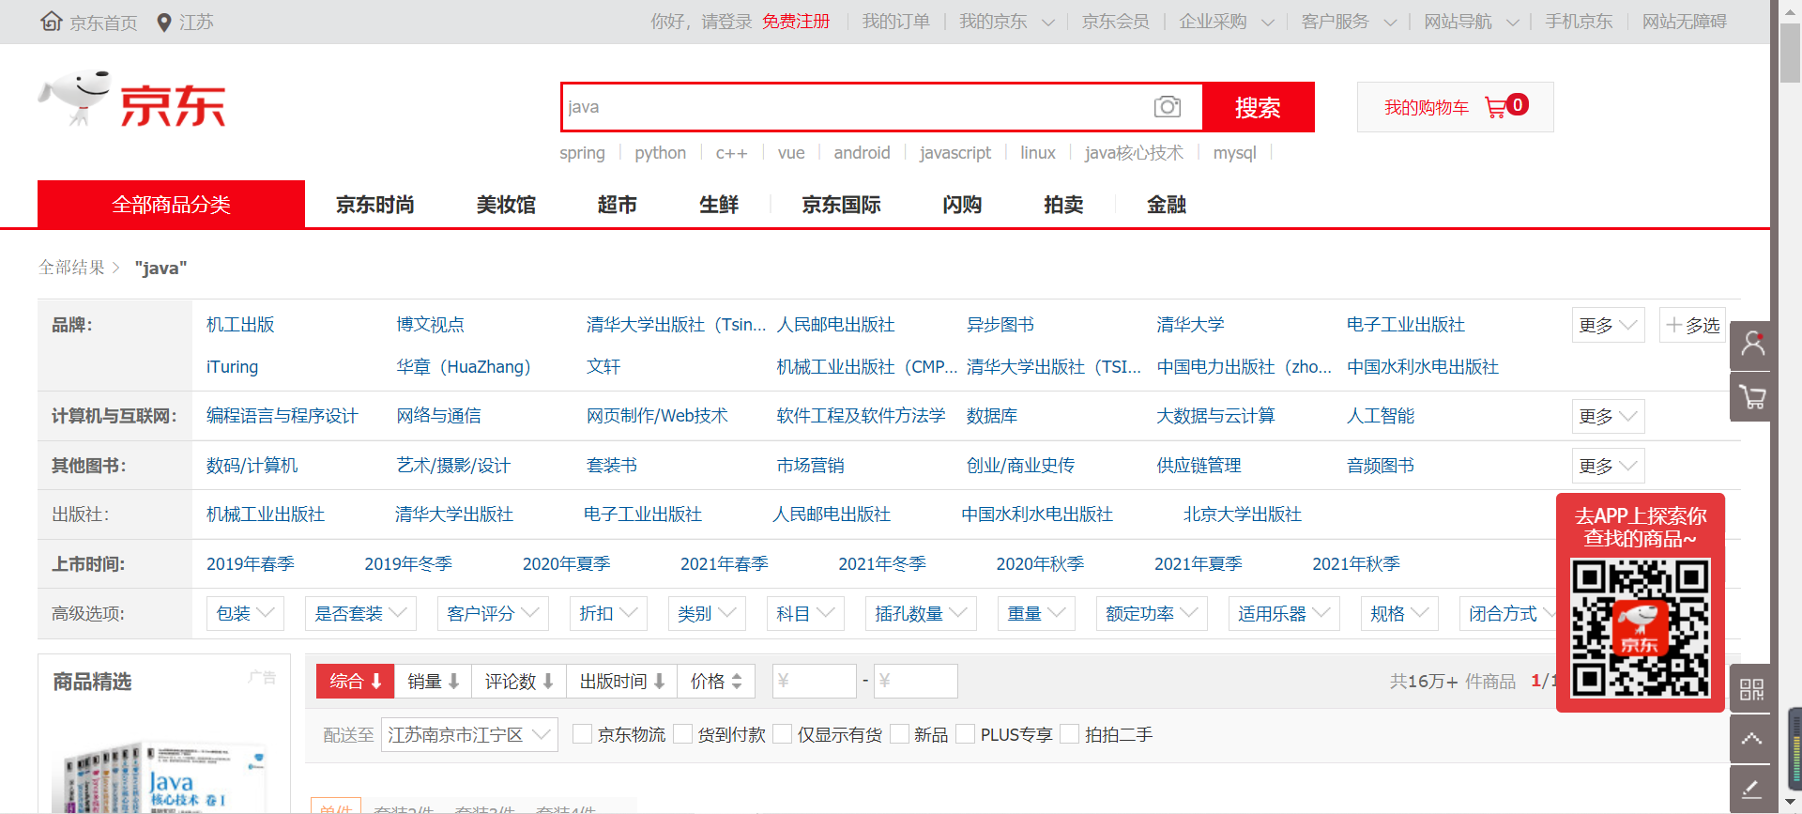Enable 仅显示有货 checkbox
Screen dimensions: 1802x814
(x=783, y=734)
